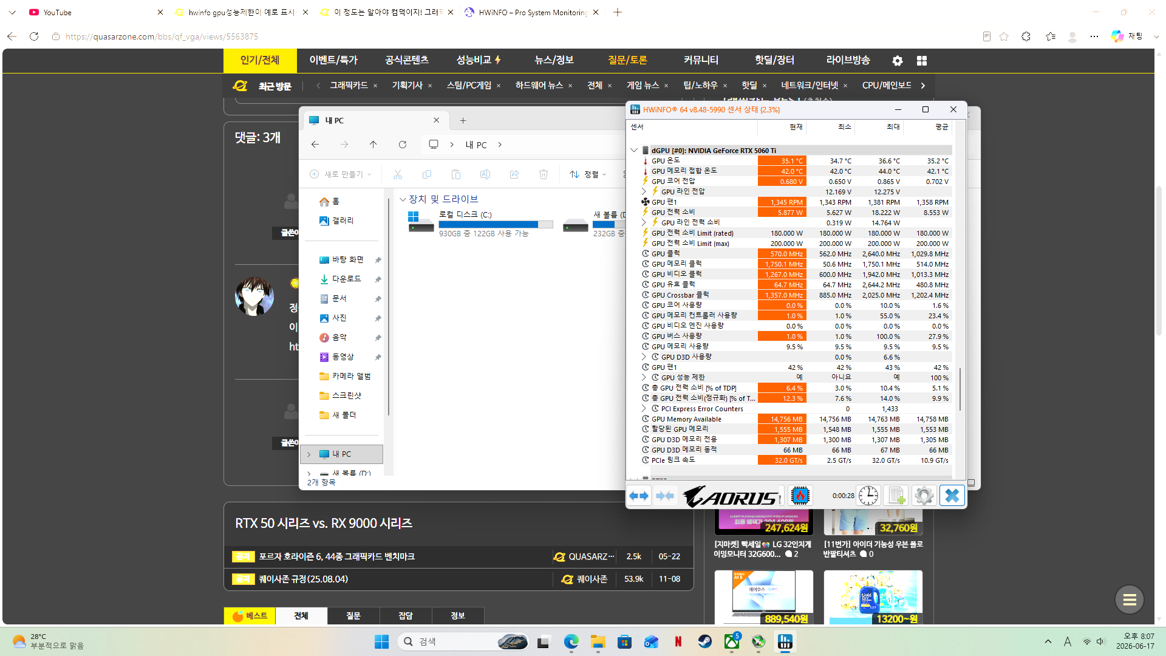Screen dimensions: 1166x656
Task: Switch to the 질문 tab below
Action: pos(353,616)
